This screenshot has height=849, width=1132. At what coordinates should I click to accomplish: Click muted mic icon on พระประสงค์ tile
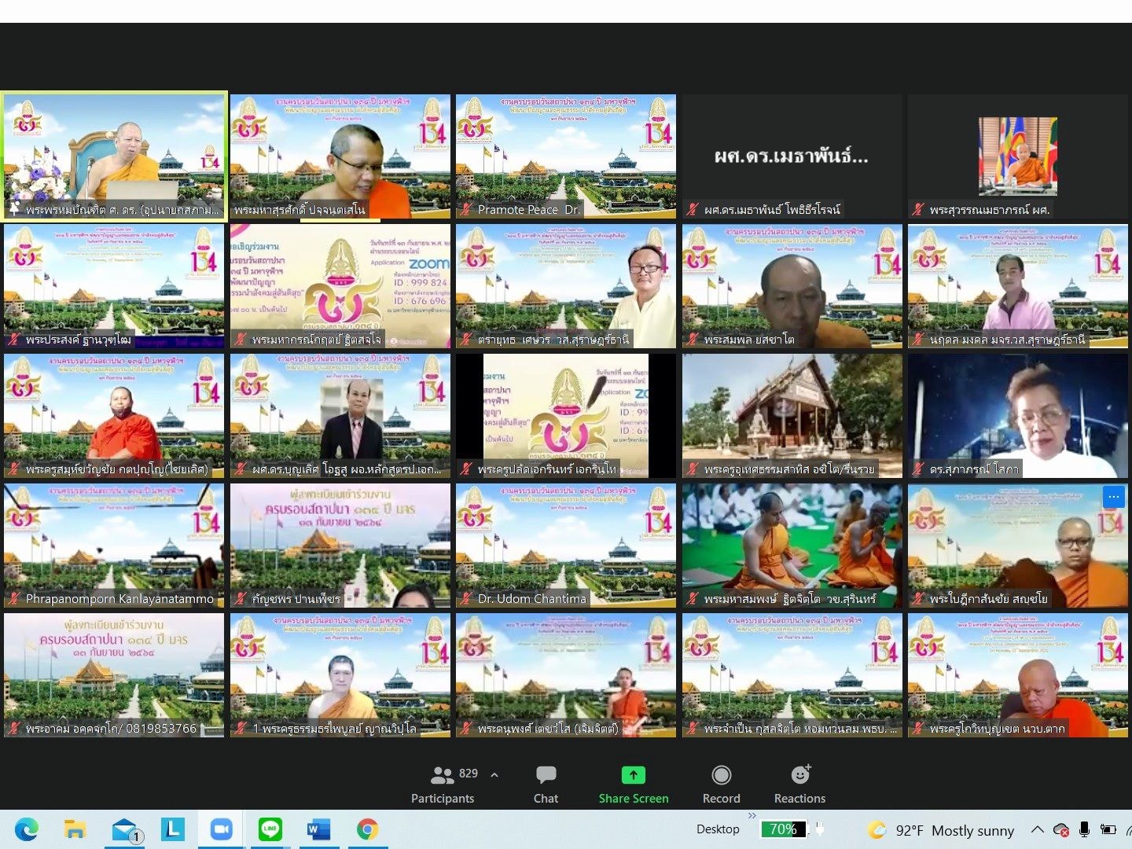[x=14, y=340]
